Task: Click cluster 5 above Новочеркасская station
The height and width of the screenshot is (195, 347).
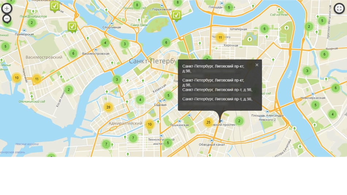Action: (315, 105)
